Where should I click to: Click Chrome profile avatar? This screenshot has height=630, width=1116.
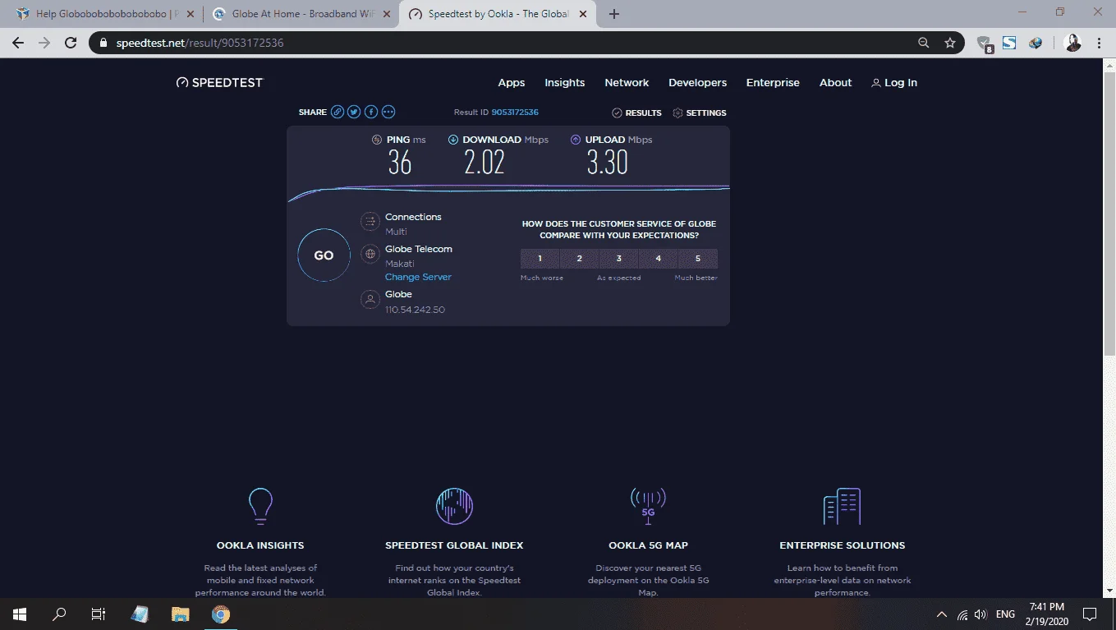1072,43
